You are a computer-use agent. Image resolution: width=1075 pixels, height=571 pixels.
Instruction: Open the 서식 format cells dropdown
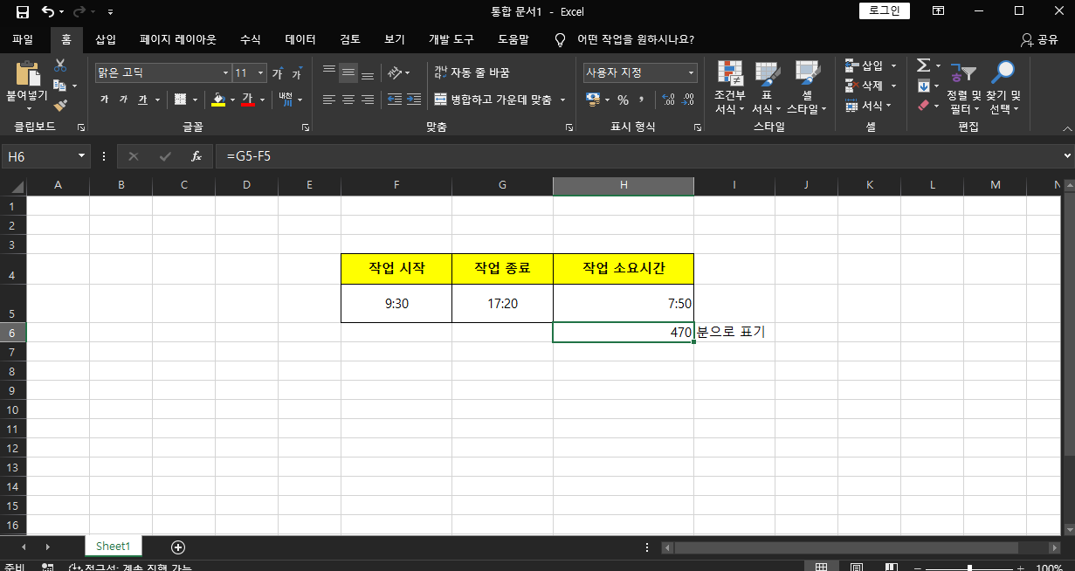point(869,106)
